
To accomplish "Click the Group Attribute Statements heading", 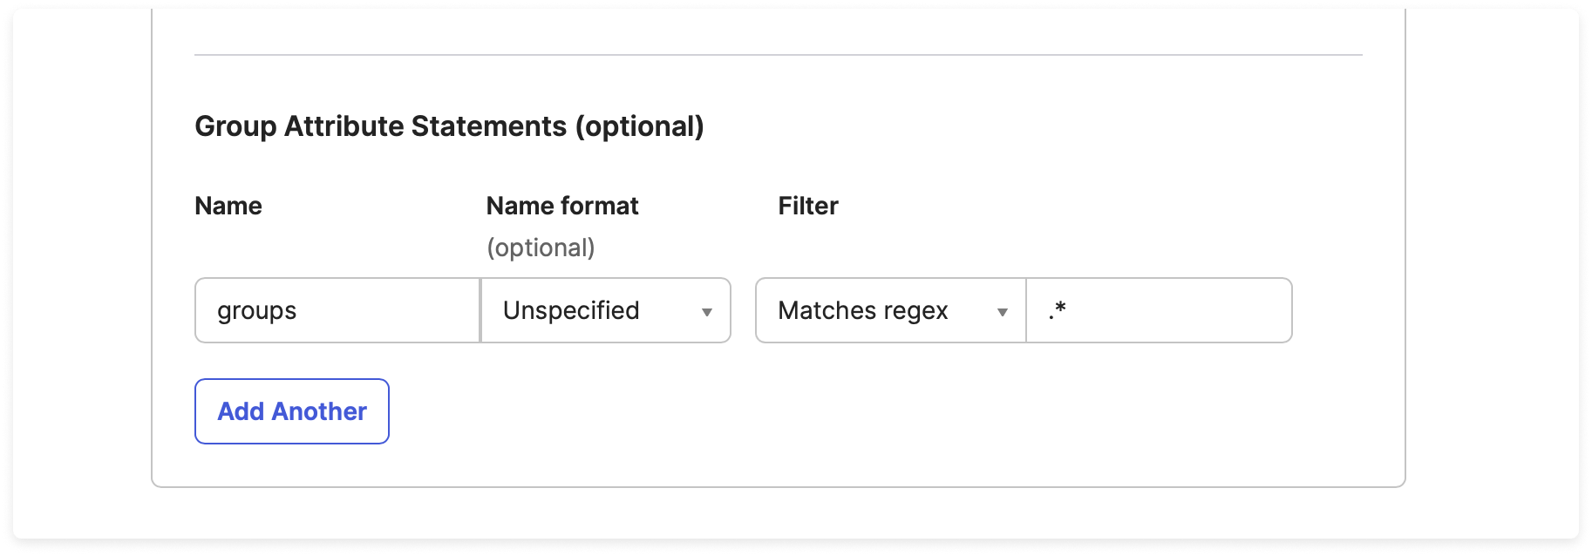I will tap(450, 125).
